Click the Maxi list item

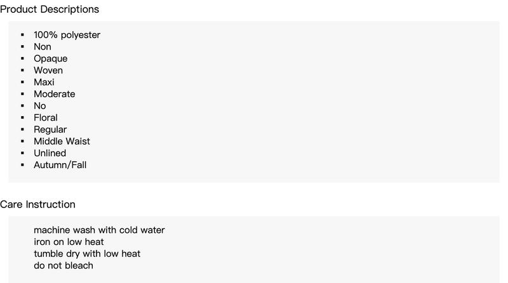point(44,82)
